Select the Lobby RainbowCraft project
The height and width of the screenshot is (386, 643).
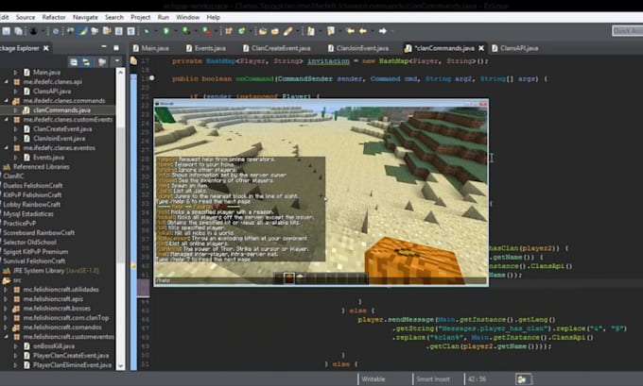point(31,205)
